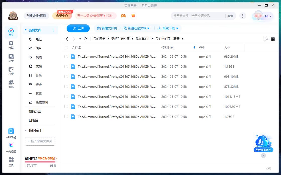281x175 pixels.
Task: Click 我的网盘 in the breadcrumb path
Action: click(x=99, y=39)
